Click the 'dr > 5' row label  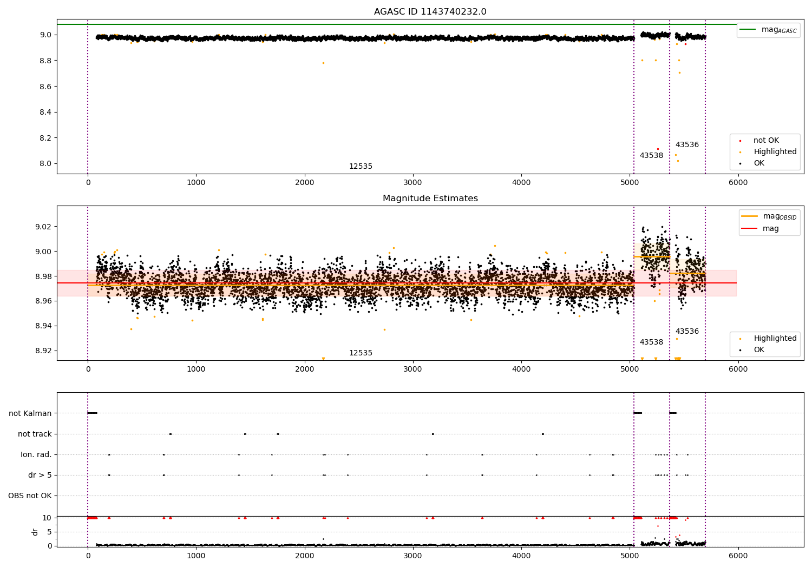pos(40,475)
